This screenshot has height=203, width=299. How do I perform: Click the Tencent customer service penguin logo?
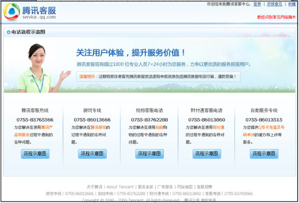coord(12,12)
